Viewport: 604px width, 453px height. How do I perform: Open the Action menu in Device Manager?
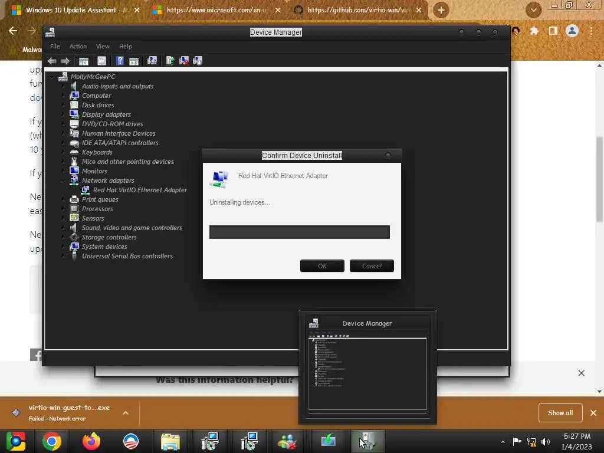(78, 46)
